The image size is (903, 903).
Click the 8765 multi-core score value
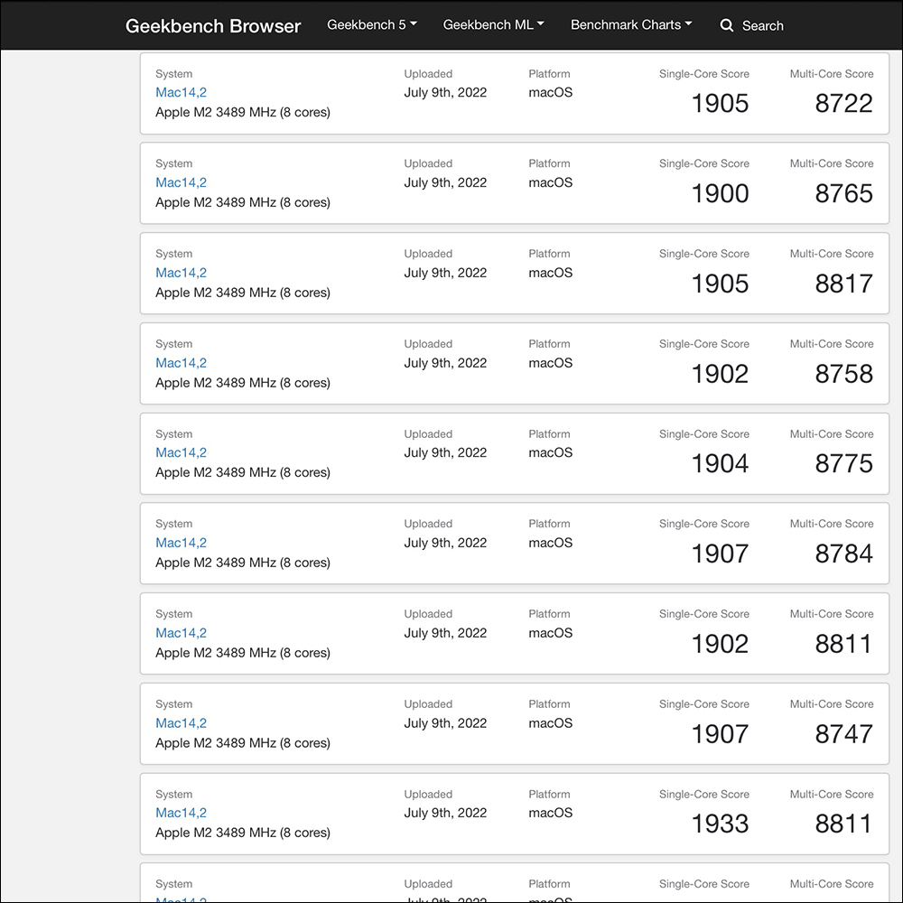843,193
